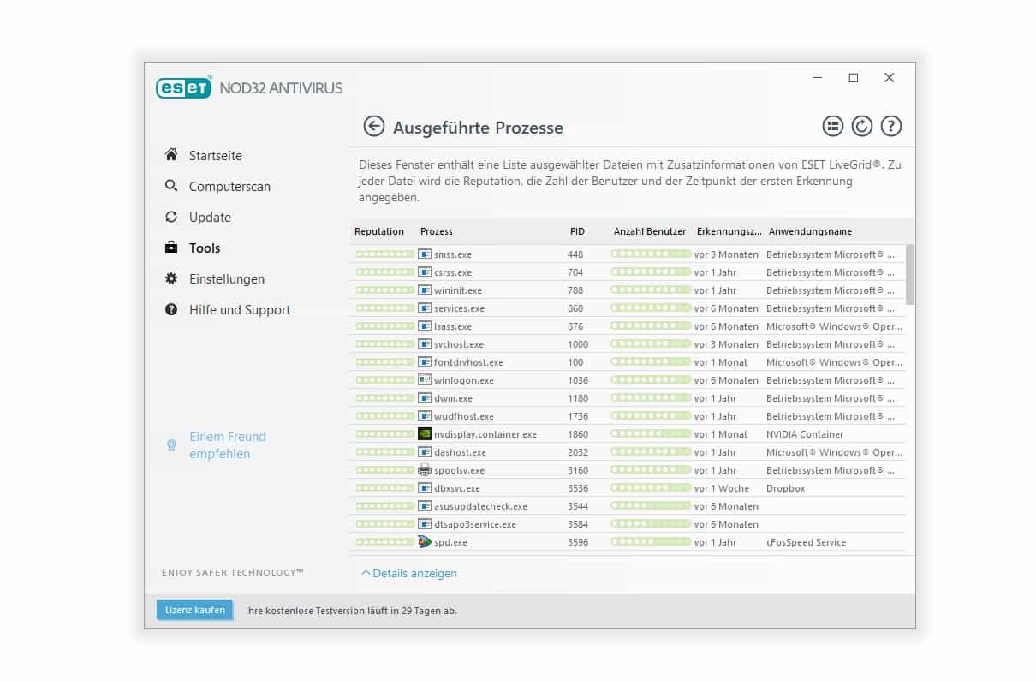Open the help question mark icon
This screenshot has height=681, width=1036.
pos(891,127)
